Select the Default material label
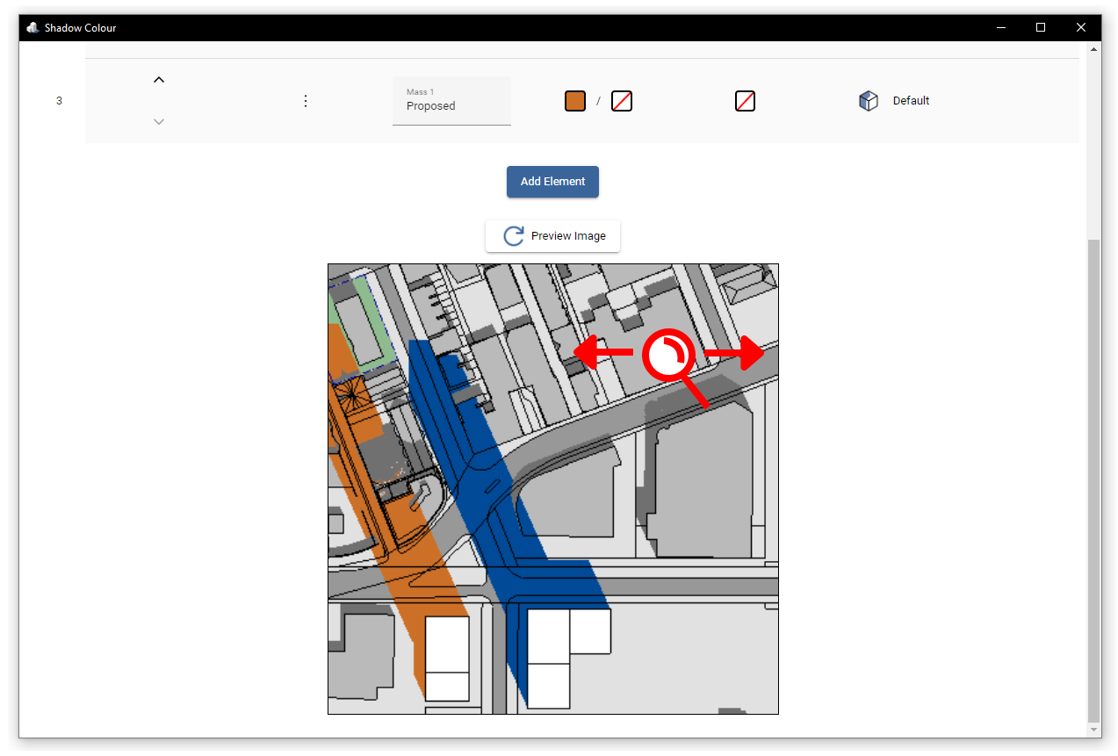 coord(911,100)
